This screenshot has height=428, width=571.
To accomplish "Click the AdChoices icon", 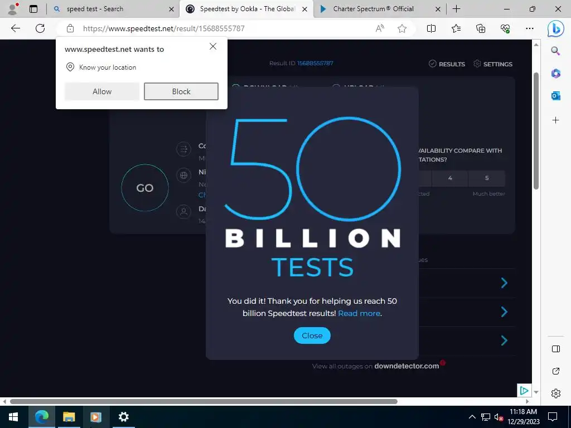I will coord(524,391).
